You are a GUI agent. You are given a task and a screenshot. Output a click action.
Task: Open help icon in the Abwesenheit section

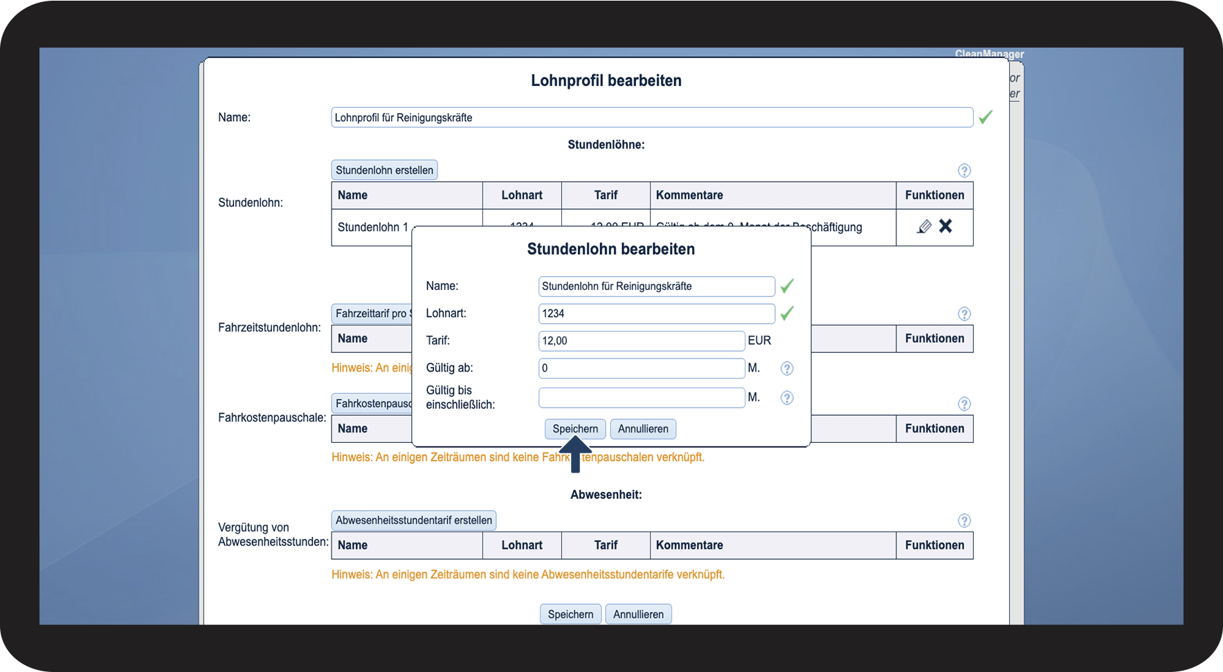tap(964, 521)
